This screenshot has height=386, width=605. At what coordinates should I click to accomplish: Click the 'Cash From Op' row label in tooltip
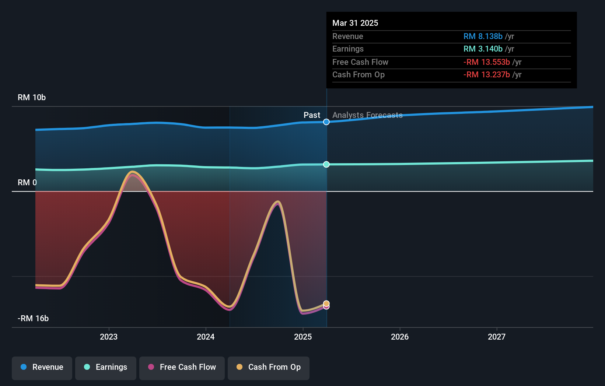[x=359, y=75]
